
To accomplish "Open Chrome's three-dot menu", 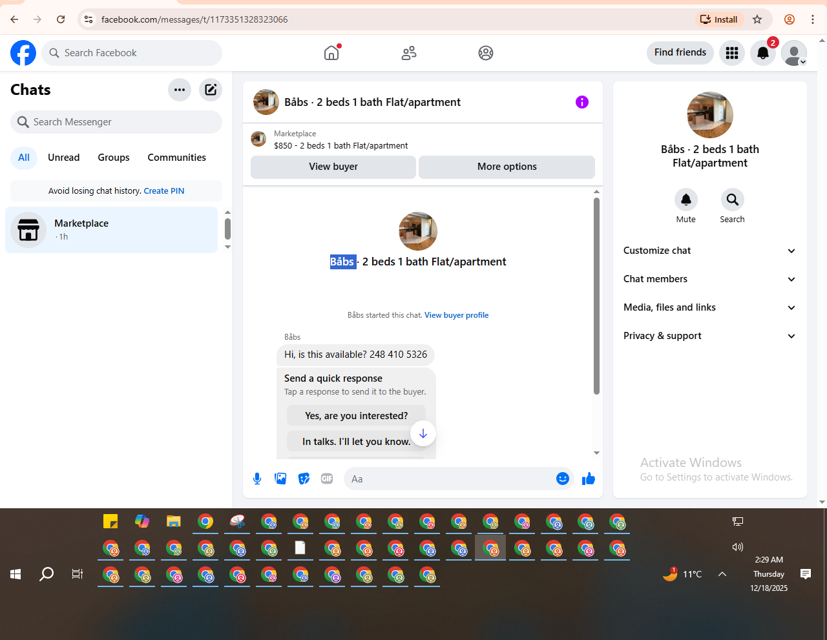I will (x=813, y=19).
